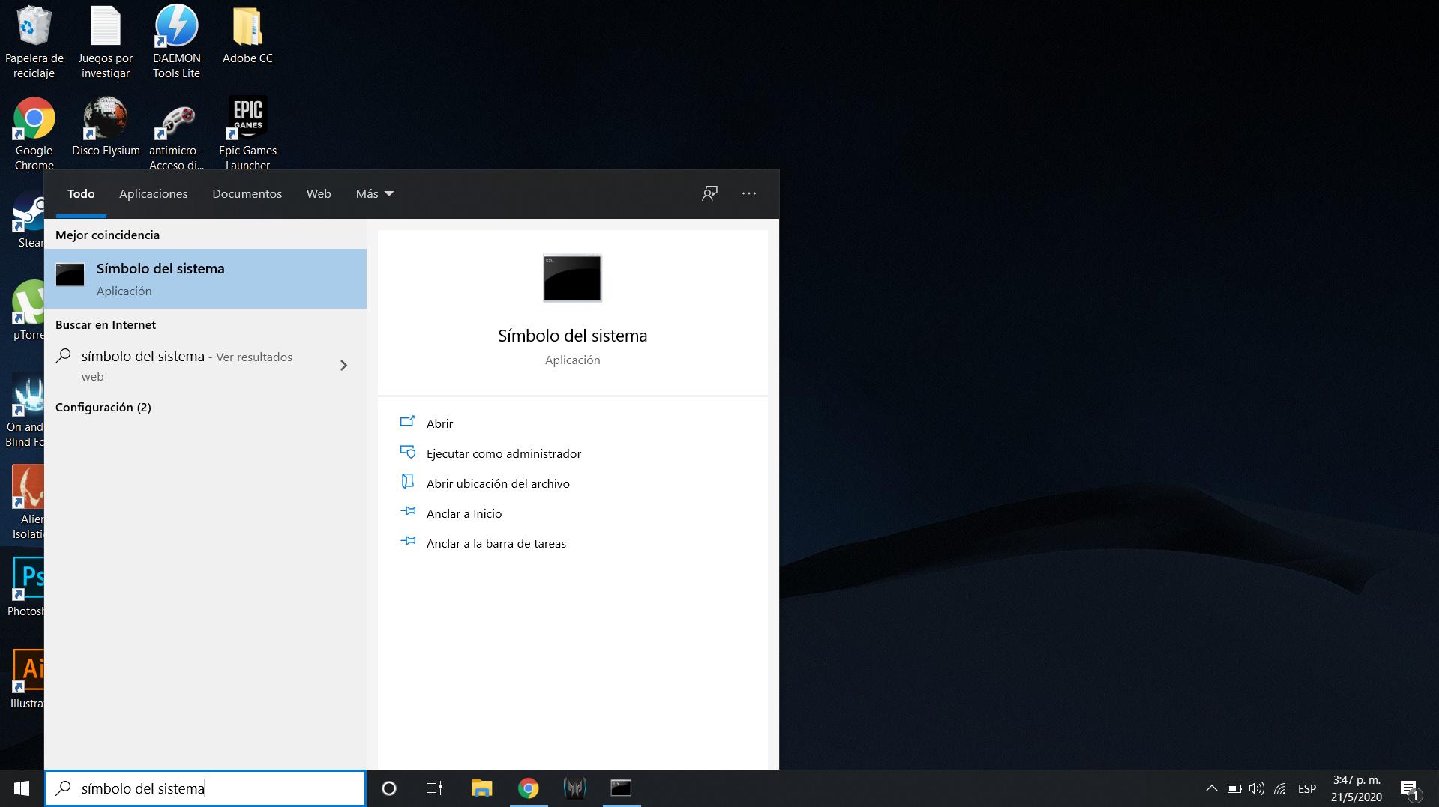Click Ejecutar como administrador
The width and height of the screenshot is (1439, 807).
point(503,453)
